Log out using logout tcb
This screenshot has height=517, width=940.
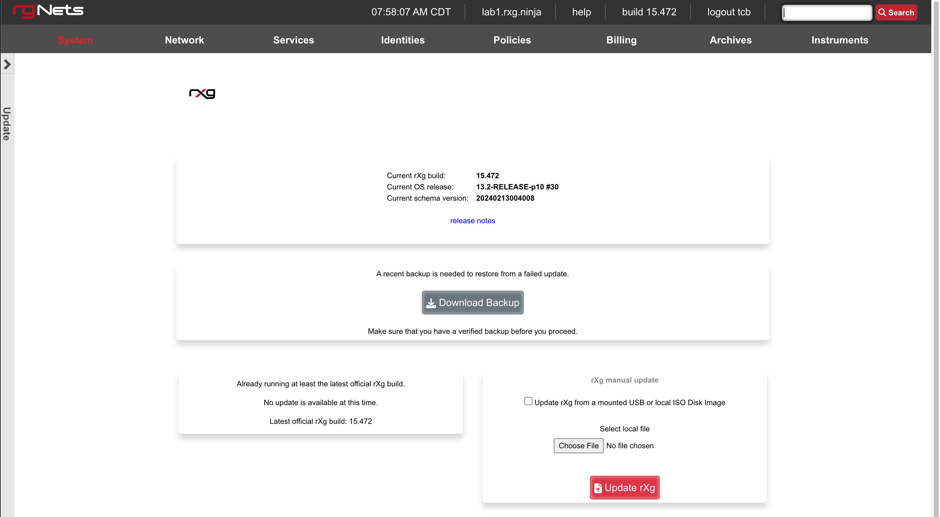click(x=729, y=12)
